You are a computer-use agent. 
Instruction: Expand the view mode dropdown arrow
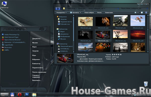(138, 13)
